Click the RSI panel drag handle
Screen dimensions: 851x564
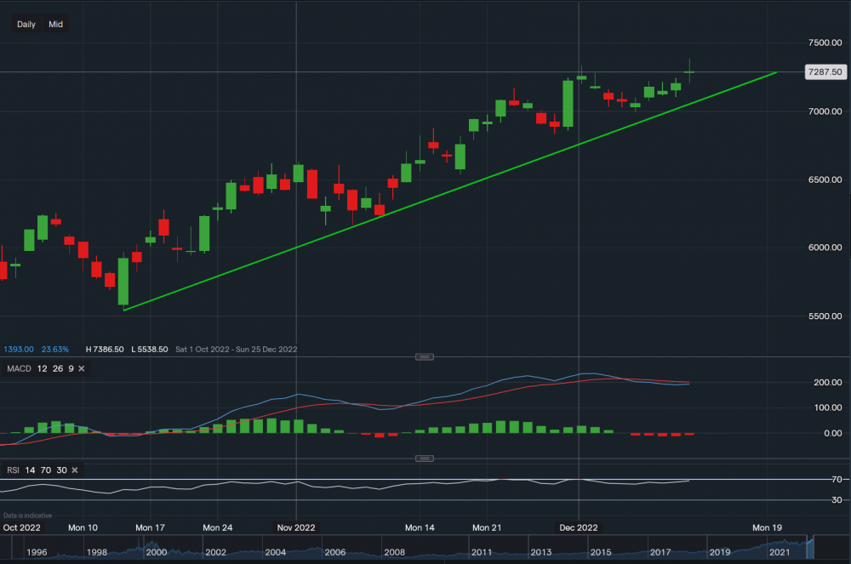pos(423,458)
